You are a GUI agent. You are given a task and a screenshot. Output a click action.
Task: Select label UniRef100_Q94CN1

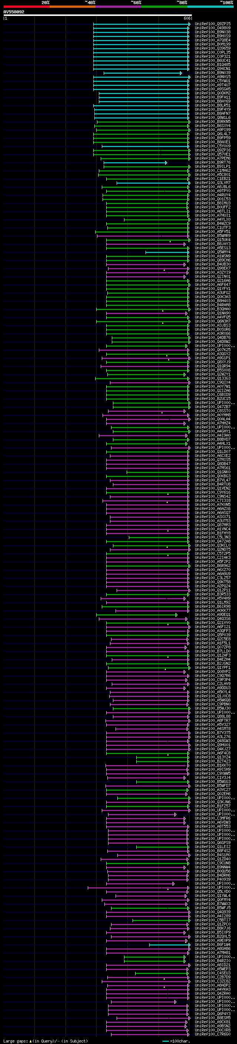(213, 69)
